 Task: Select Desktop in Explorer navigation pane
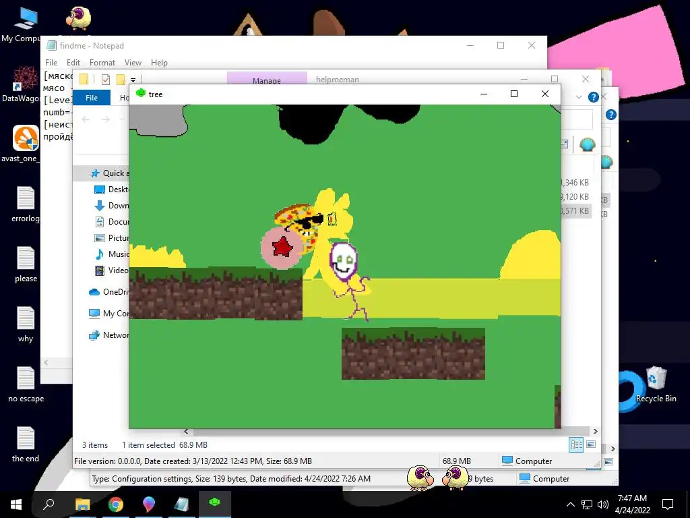tap(111, 190)
